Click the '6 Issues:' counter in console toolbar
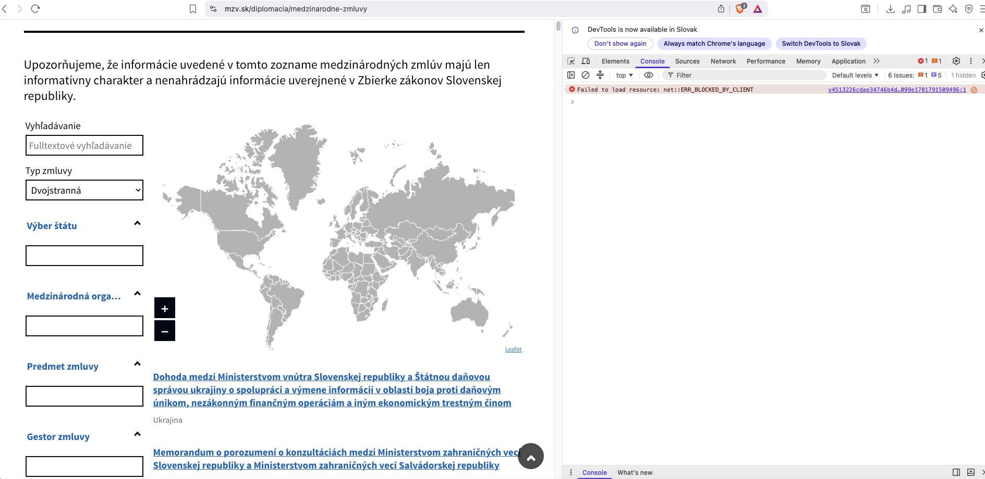Screen dimensions: 985x479 (915, 75)
